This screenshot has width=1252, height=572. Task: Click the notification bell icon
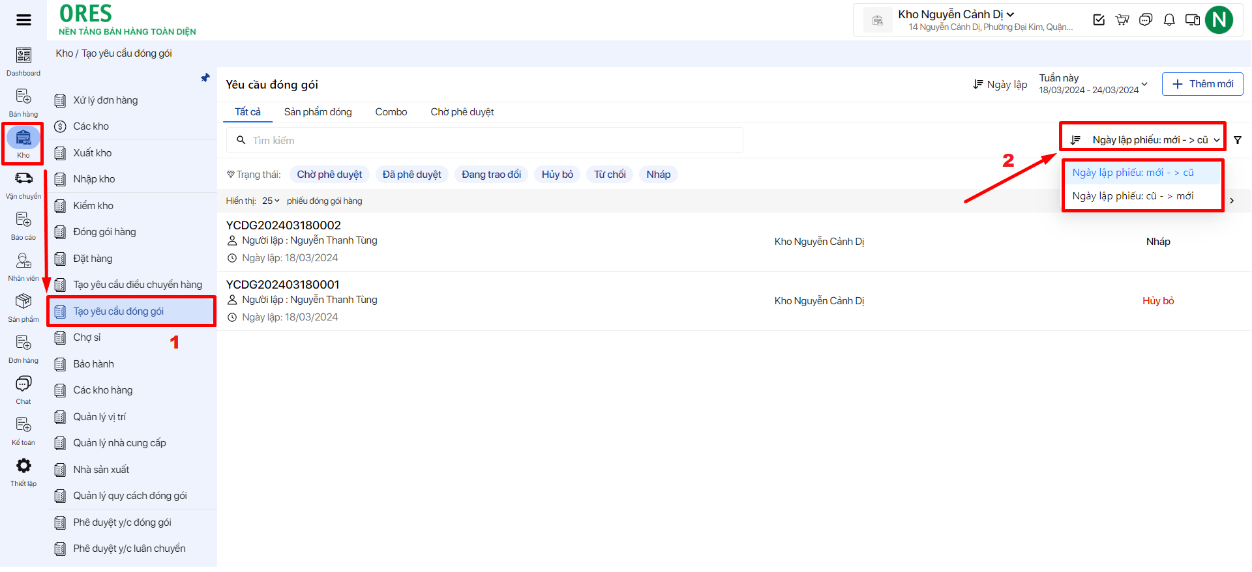tap(1169, 20)
